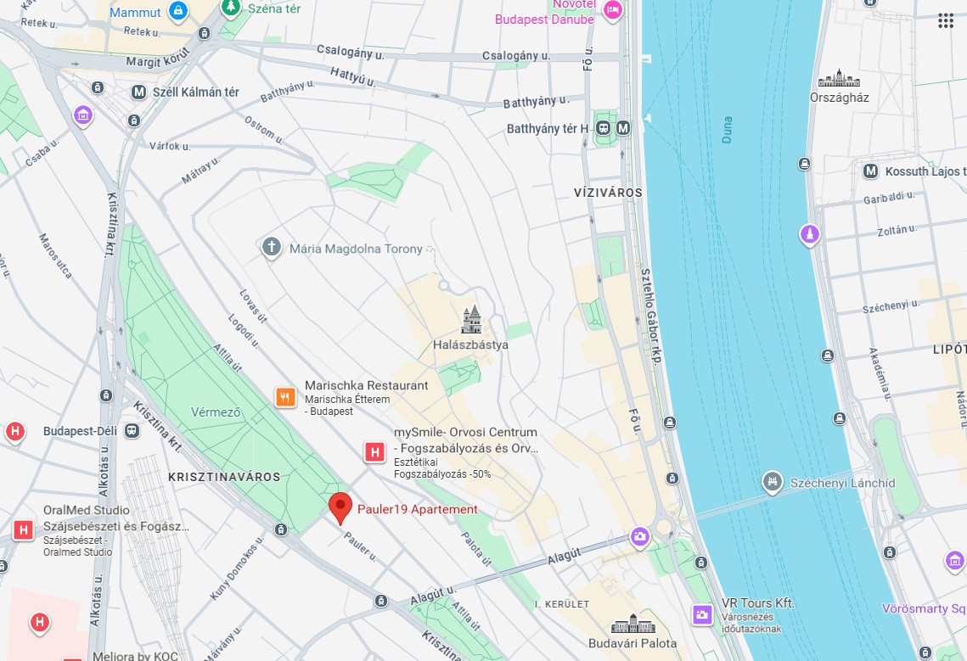967x661 pixels.
Task: Click the Marischka Restaurant text label
Action: [x=366, y=385]
